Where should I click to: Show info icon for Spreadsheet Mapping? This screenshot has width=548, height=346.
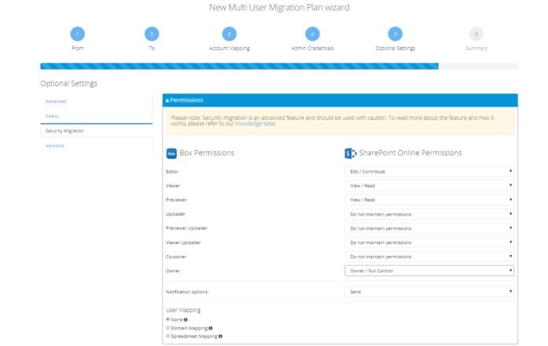[x=220, y=337]
